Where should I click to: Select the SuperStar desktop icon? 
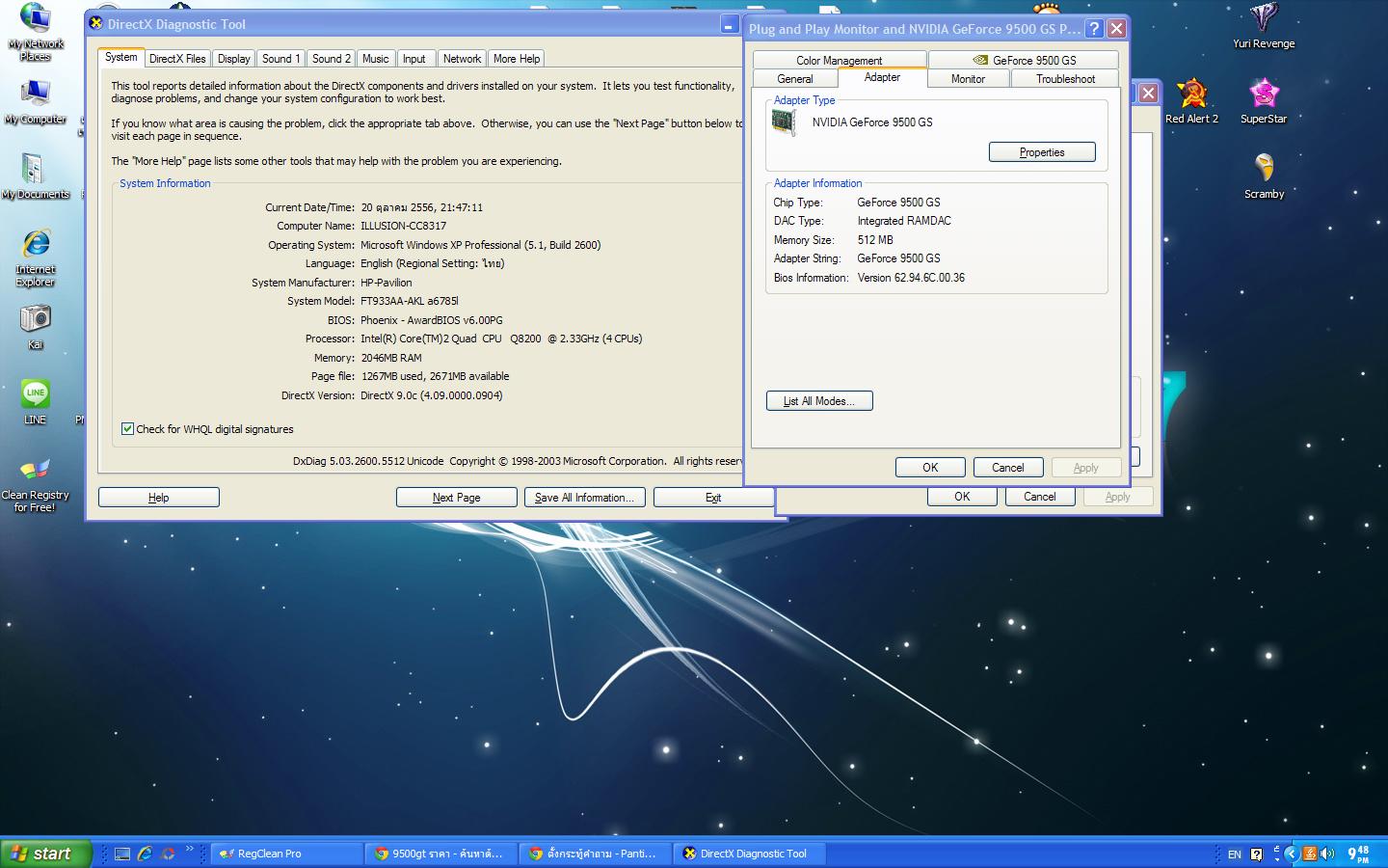(x=1264, y=101)
